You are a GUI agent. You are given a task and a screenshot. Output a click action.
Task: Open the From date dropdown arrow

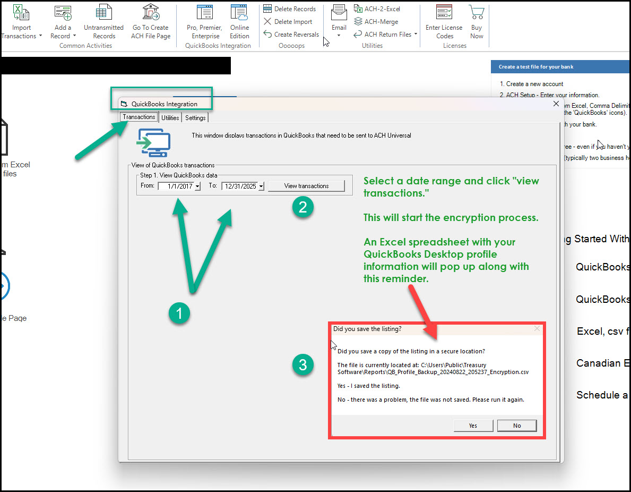[197, 186]
